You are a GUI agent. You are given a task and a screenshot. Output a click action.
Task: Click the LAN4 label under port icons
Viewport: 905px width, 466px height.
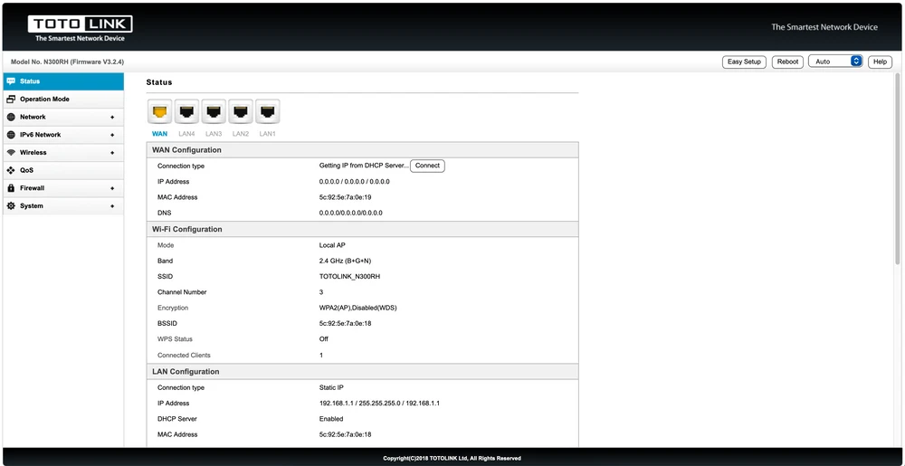(186, 134)
